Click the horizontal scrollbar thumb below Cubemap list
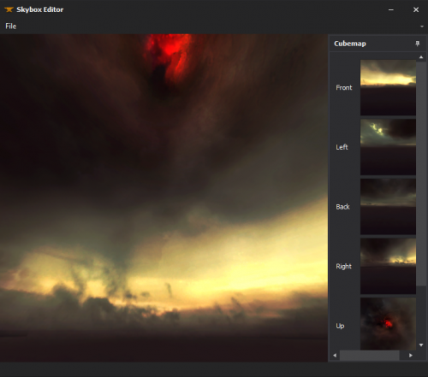Viewport: 428px width, 377px height. pyautogui.click(x=370, y=356)
